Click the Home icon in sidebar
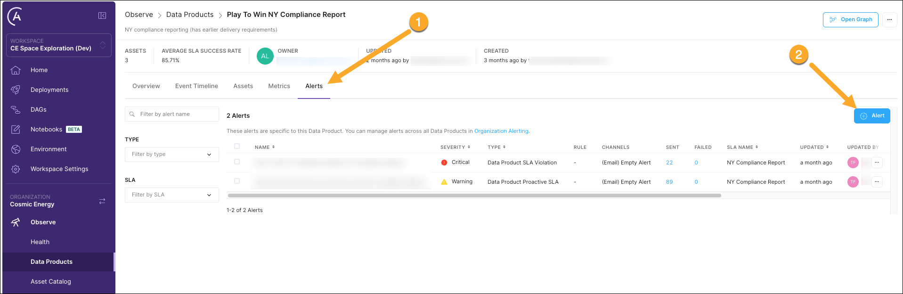The height and width of the screenshot is (294, 903). tap(16, 70)
